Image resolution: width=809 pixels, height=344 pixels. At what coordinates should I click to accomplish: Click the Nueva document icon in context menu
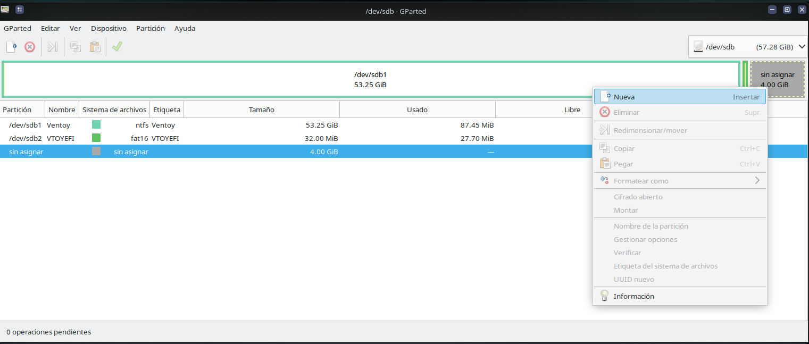[605, 97]
